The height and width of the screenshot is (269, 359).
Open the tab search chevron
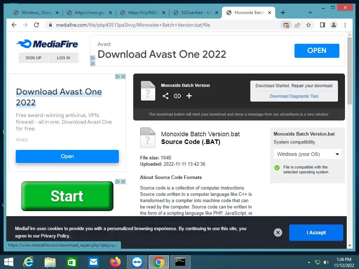(x=310, y=13)
